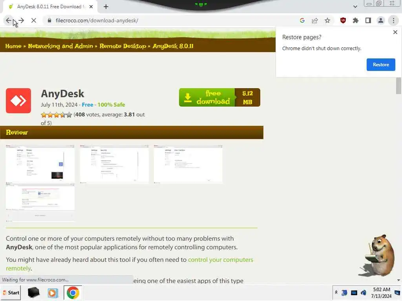Dismiss the Restore pages popup
Image resolution: width=402 pixels, height=301 pixels.
[395, 32]
